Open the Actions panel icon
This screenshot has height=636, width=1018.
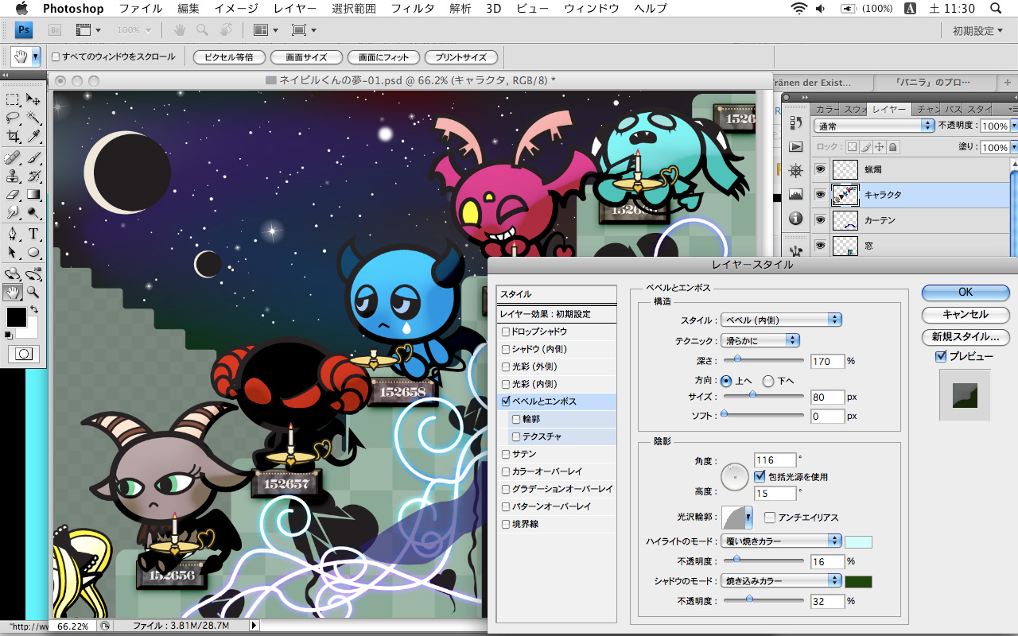coord(795,147)
